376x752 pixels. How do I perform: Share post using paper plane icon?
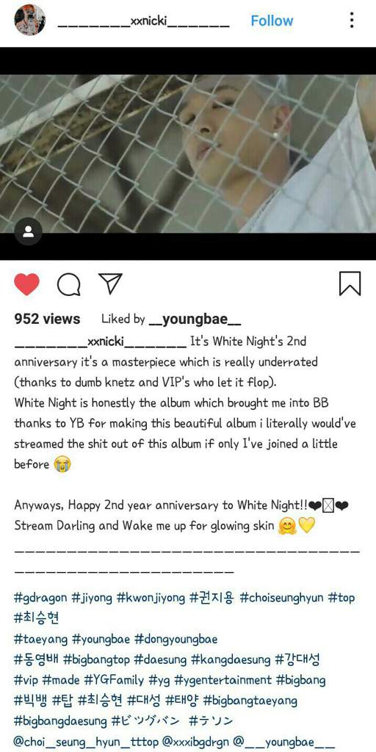click(x=110, y=283)
